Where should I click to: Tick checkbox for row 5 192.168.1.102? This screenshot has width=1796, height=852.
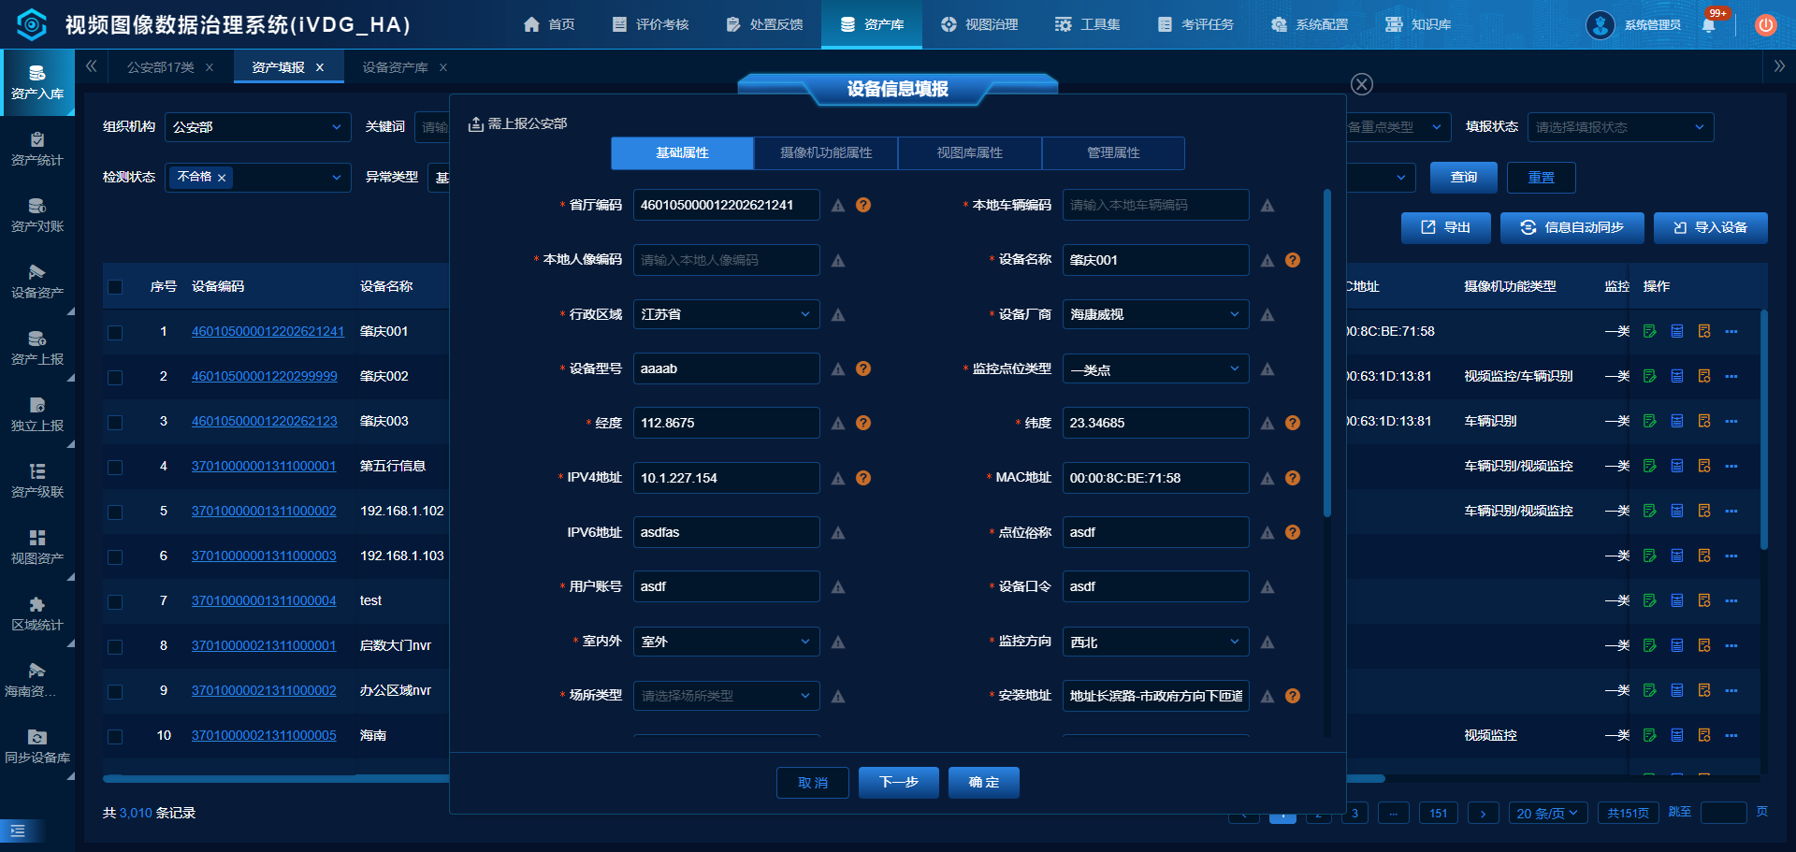coord(115,512)
